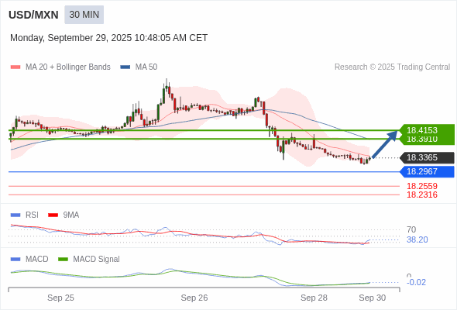The image size is (457, 310).
Task: Click the 18.2967 blue pivot label
Action: (x=427, y=171)
